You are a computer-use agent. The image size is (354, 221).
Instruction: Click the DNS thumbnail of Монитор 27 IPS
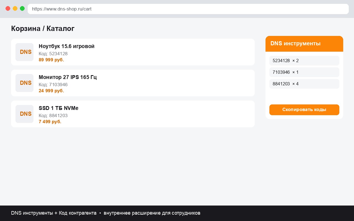coord(24,83)
